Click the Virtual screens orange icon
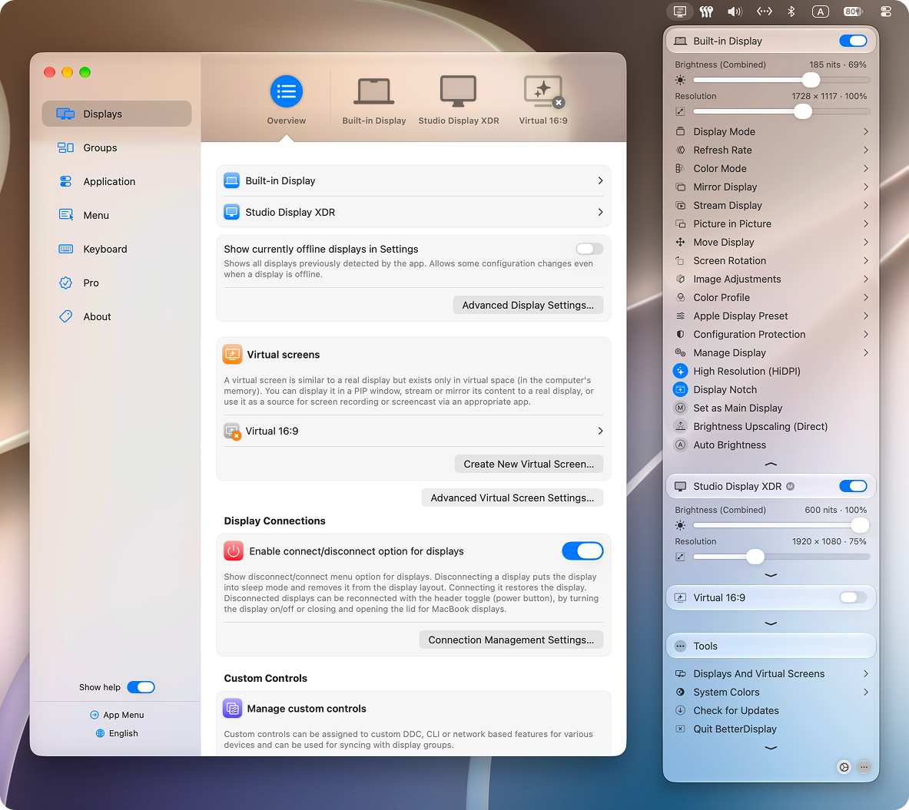Image resolution: width=909 pixels, height=810 pixels. [x=233, y=354]
